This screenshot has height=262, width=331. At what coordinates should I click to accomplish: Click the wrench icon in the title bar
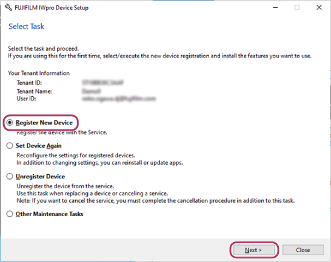point(8,8)
